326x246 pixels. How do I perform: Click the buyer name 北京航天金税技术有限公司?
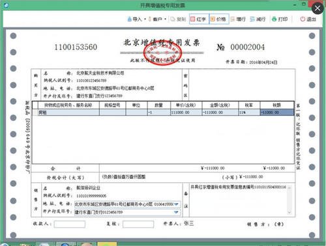click(100, 73)
